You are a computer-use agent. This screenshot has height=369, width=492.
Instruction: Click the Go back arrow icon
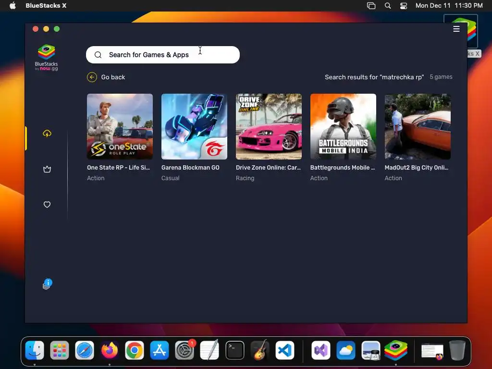click(x=92, y=77)
